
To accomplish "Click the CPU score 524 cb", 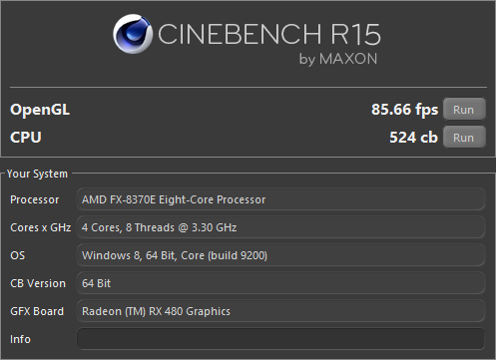I will tap(413, 138).
